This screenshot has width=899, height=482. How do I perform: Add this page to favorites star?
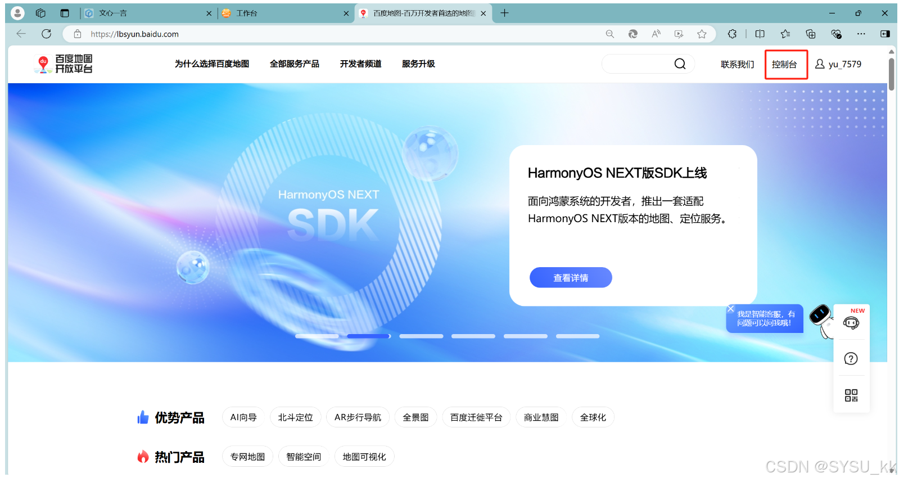click(702, 34)
